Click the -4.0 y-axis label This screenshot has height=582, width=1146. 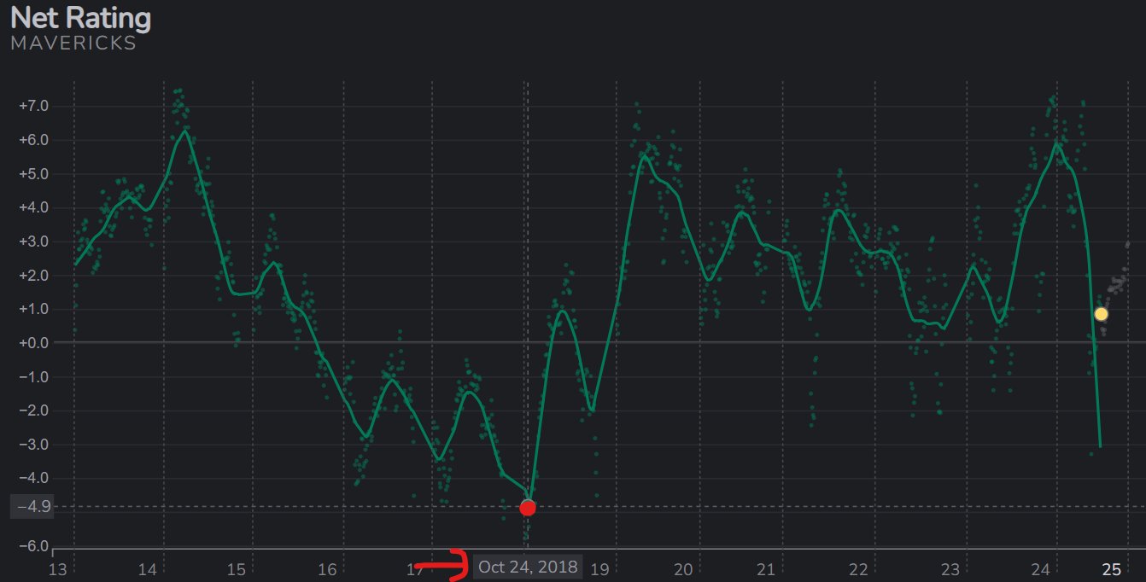point(33,479)
